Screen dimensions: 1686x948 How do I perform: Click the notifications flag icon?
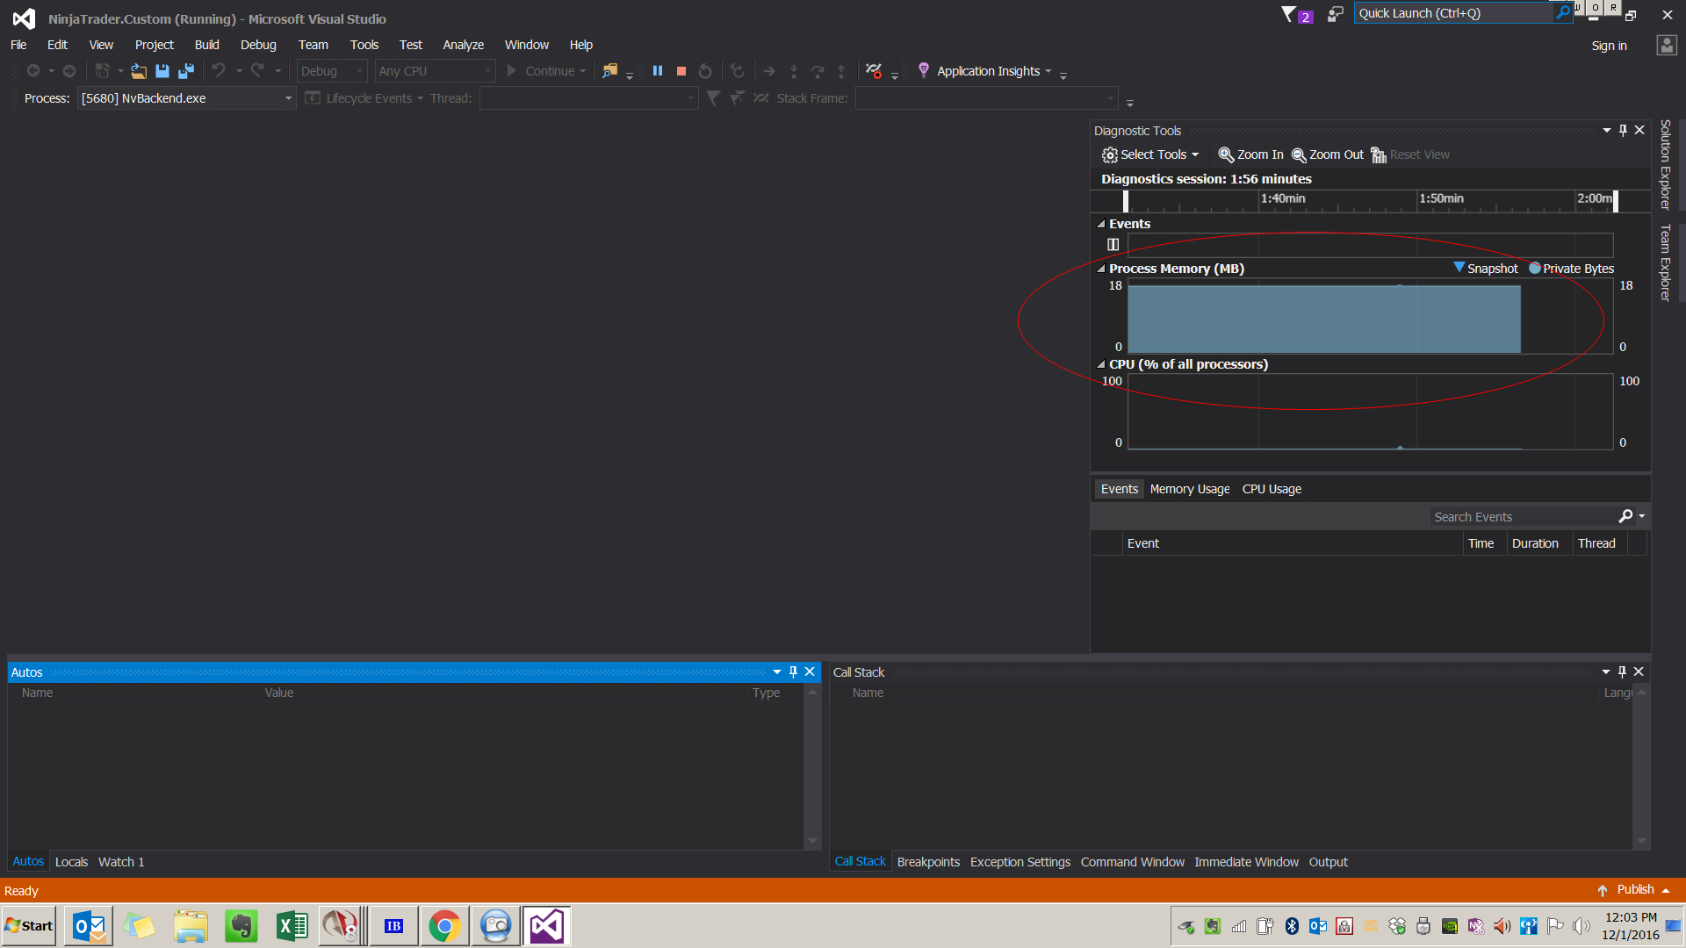point(1289,14)
